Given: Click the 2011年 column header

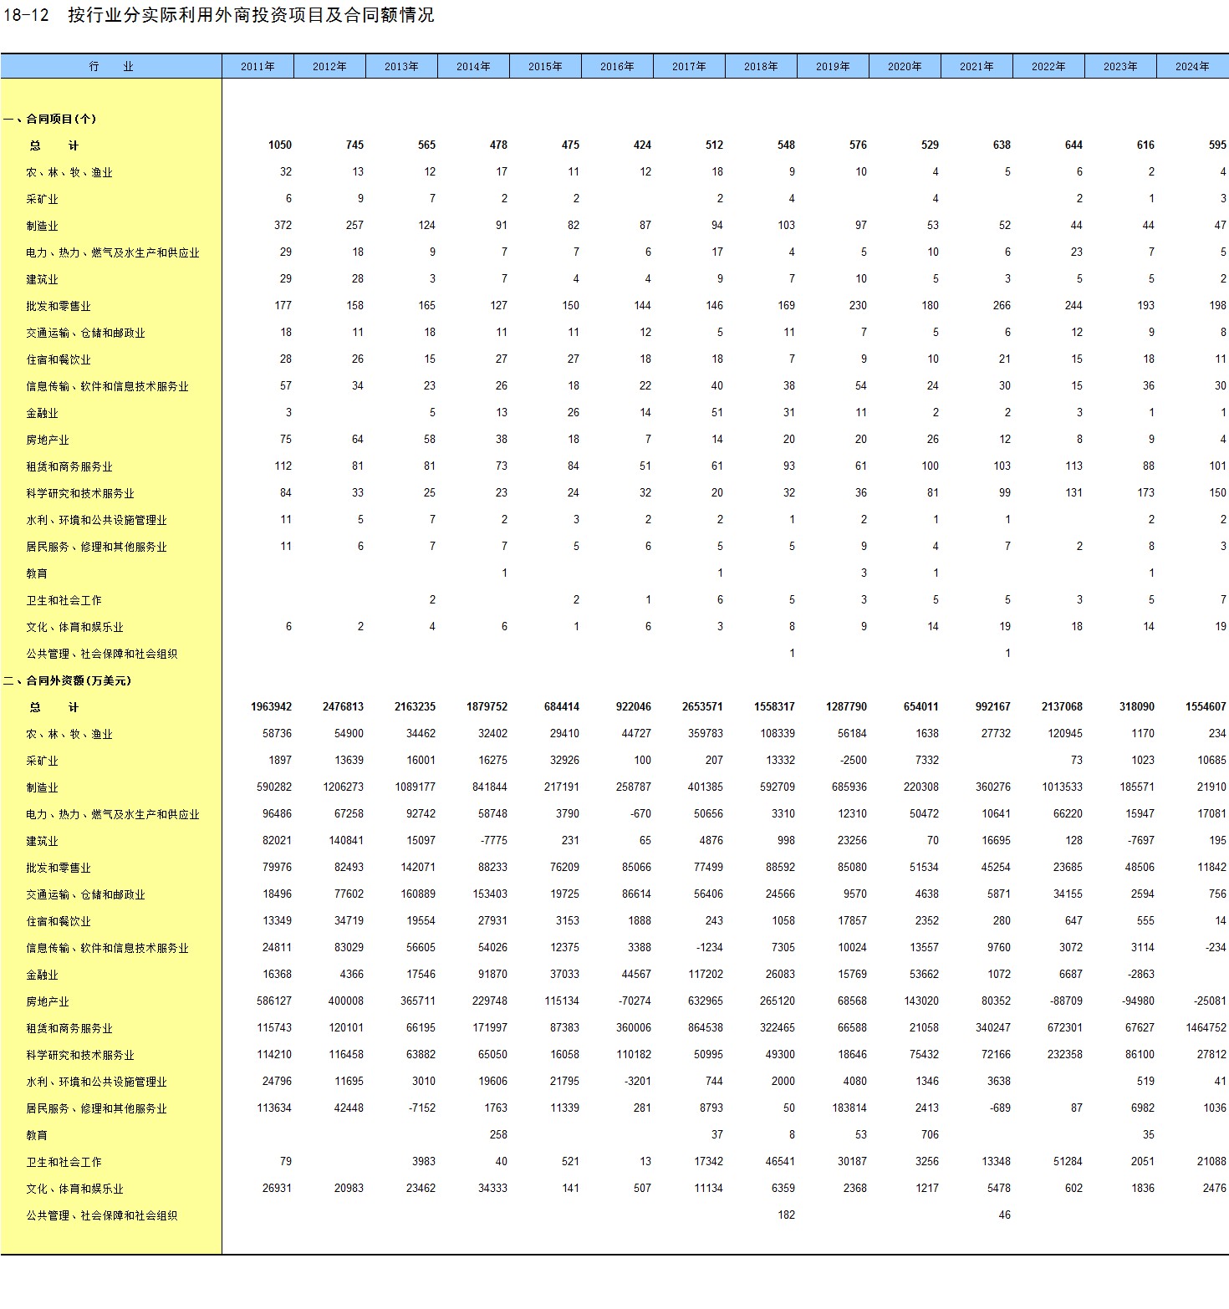Looking at the screenshot, I should point(258,67).
